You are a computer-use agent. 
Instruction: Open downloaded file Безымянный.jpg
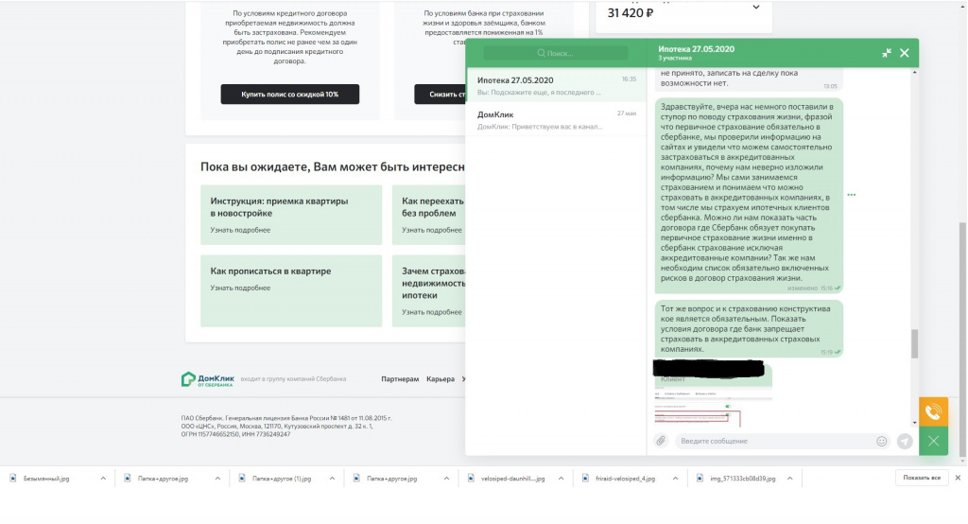click(x=46, y=479)
